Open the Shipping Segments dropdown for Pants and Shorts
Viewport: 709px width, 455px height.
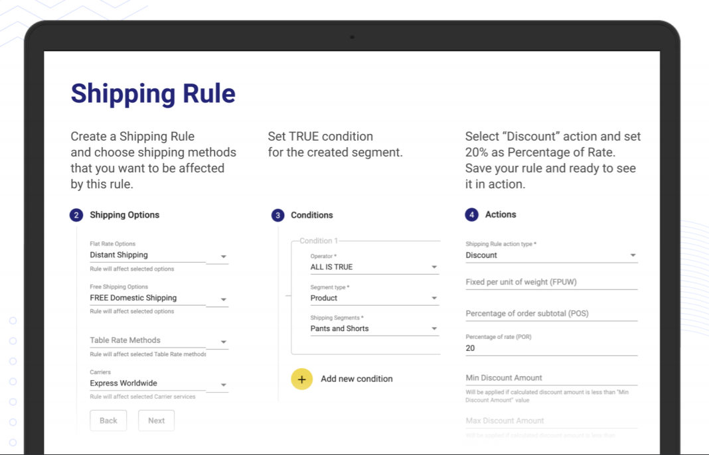(x=434, y=328)
